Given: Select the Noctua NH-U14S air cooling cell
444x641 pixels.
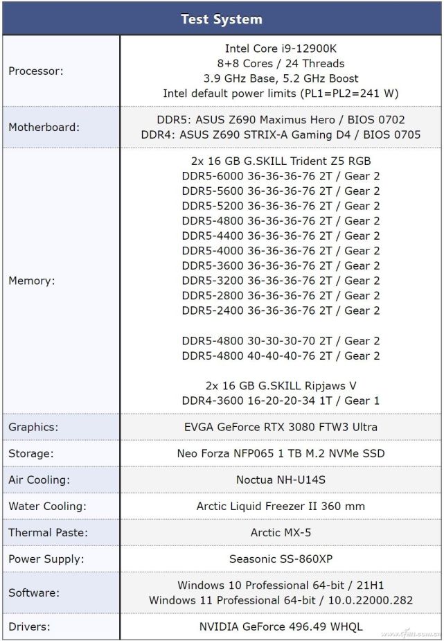Looking at the screenshot, I should point(281,480).
